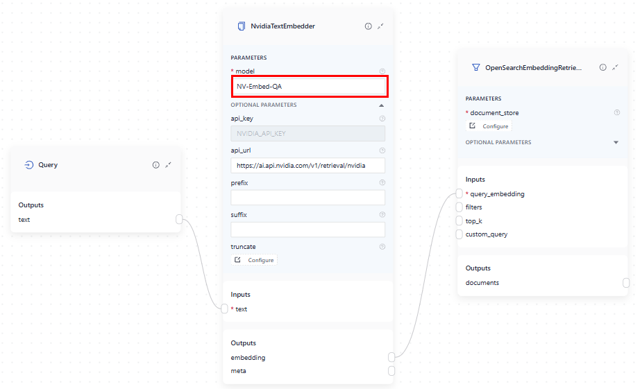Expand OpenSearchEmbeddingRetriever optional parameters section
Screen dimensions: 642x389
[x=616, y=143]
